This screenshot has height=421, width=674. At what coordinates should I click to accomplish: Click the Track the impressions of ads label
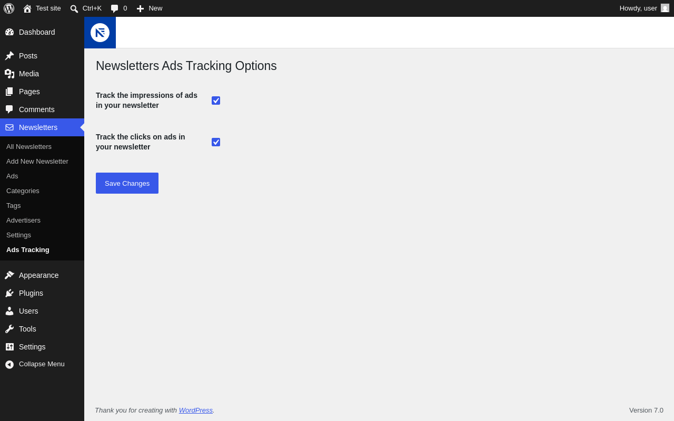pyautogui.click(x=146, y=101)
